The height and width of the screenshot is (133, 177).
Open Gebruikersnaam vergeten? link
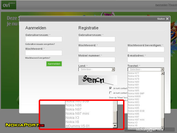[40, 44]
